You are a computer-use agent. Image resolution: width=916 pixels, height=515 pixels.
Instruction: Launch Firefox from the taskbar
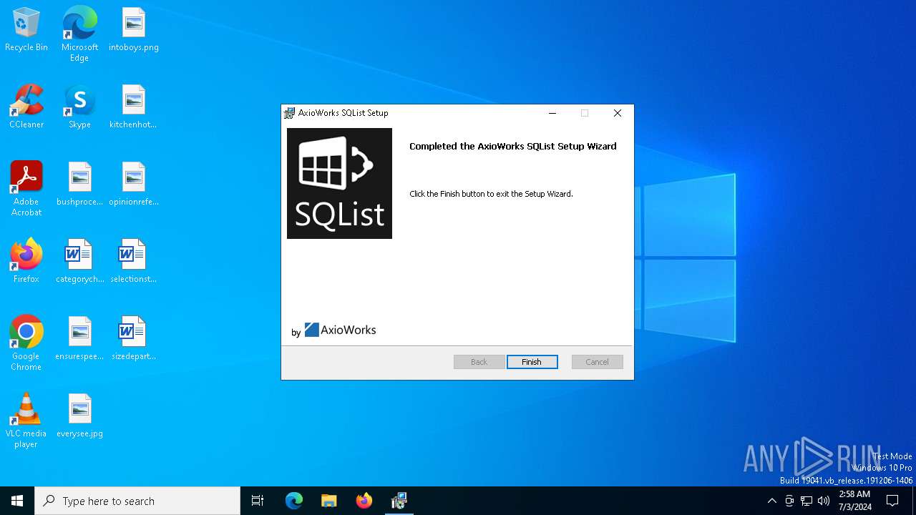click(364, 501)
